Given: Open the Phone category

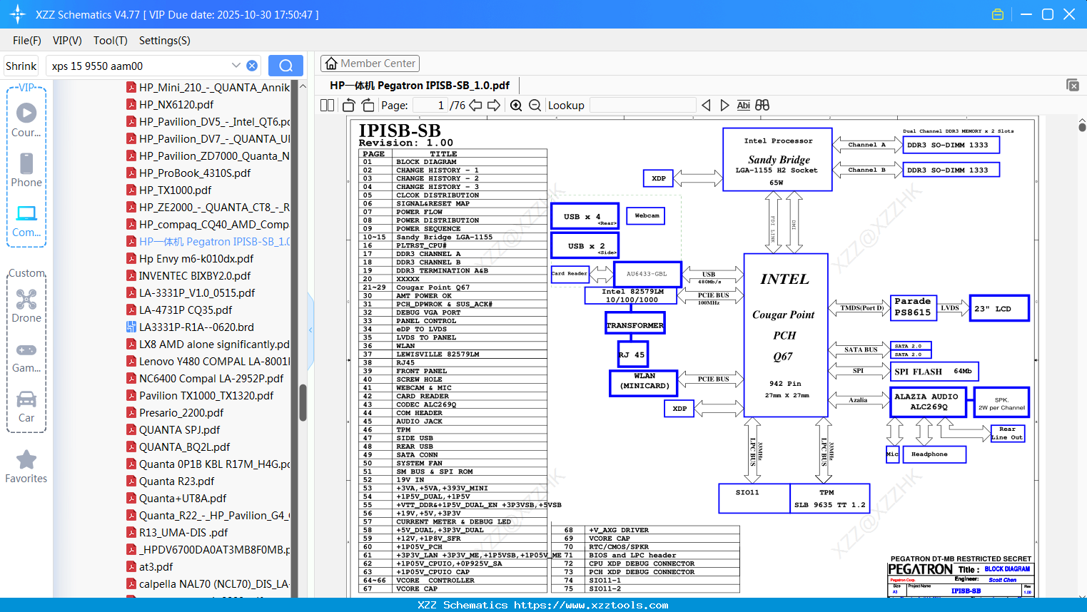Looking at the screenshot, I should [x=26, y=170].
